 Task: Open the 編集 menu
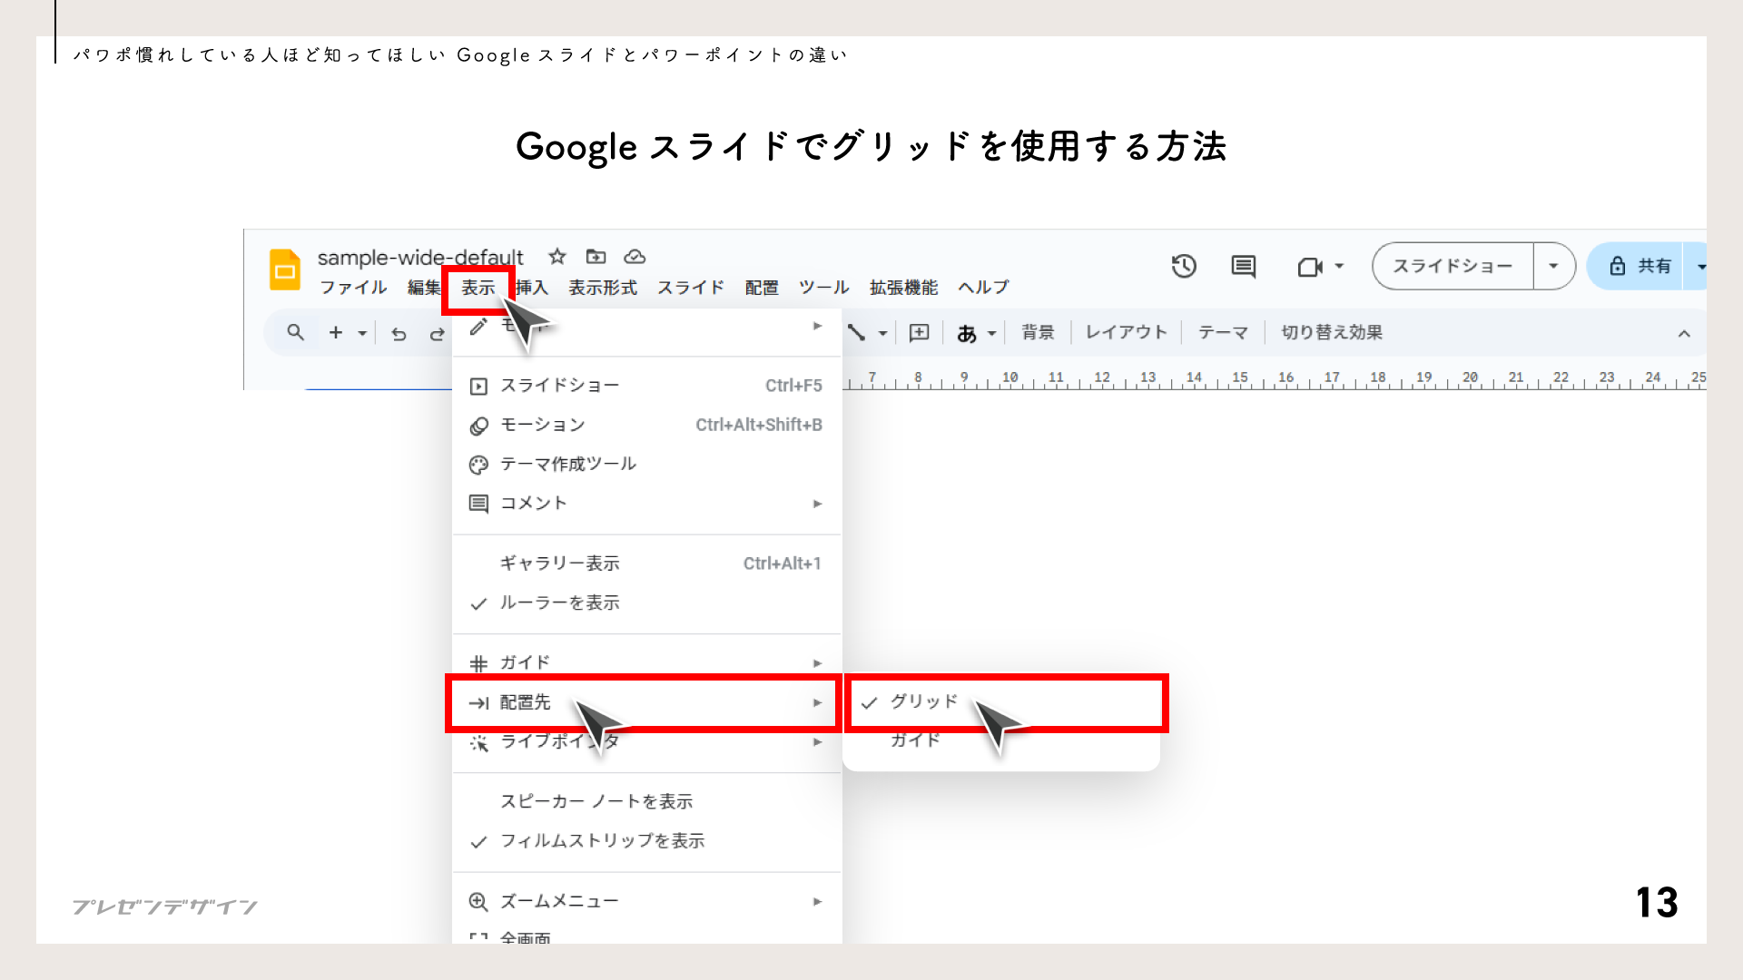tap(423, 288)
